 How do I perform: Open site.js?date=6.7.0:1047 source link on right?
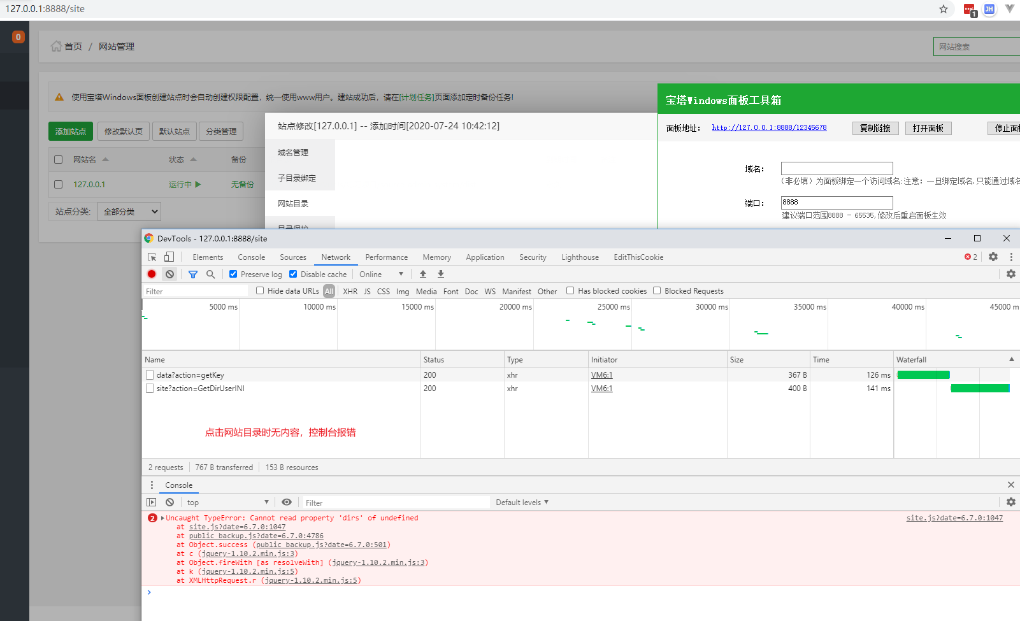[954, 518]
